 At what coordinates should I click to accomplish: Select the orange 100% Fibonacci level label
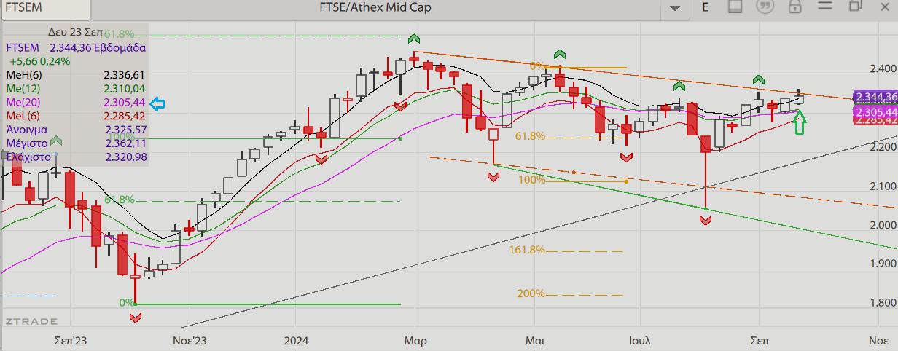[532, 179]
